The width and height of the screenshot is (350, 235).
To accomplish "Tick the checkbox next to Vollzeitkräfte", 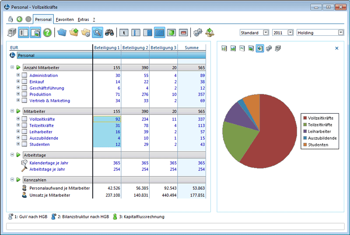I will click(24, 119).
